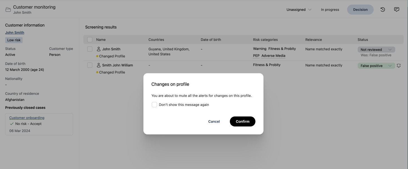Open the False positive status dropdown
Screen dimensions: 408x169
376,66
